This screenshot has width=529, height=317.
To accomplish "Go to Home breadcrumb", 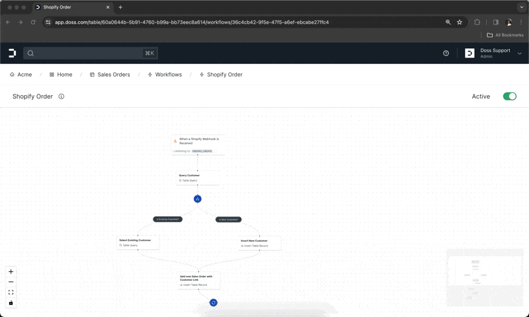I will tap(61, 75).
